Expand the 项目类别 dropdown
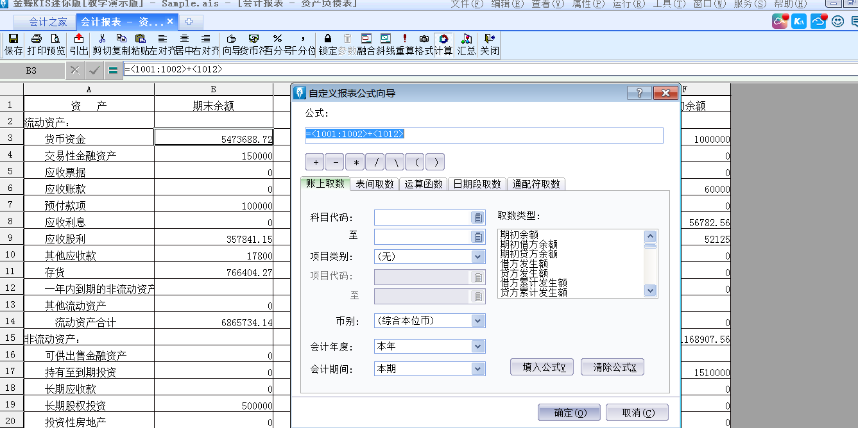The height and width of the screenshot is (428, 858). click(x=477, y=256)
